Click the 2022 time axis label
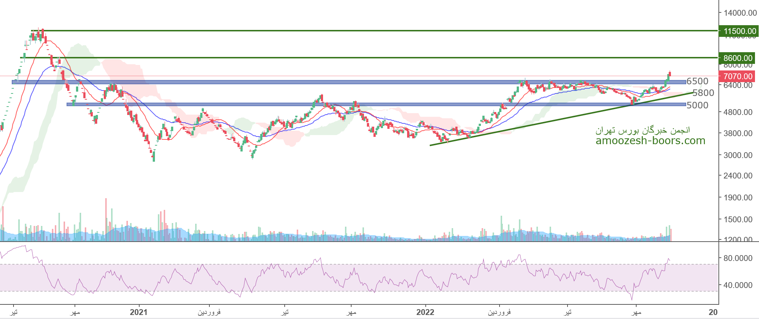The width and height of the screenshot is (759, 319). click(x=425, y=312)
